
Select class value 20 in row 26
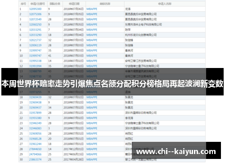(49, 139)
